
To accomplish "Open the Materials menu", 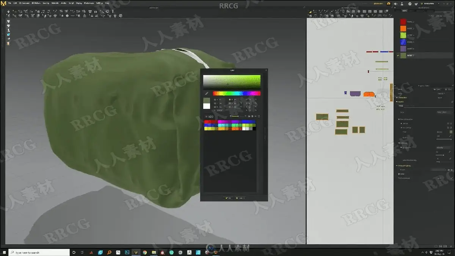I will pyautogui.click(x=55, y=3).
